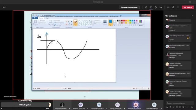The height and width of the screenshot is (110, 196).
Task: Open the Edit colors palette in Paint
Action: (x=141, y=23)
